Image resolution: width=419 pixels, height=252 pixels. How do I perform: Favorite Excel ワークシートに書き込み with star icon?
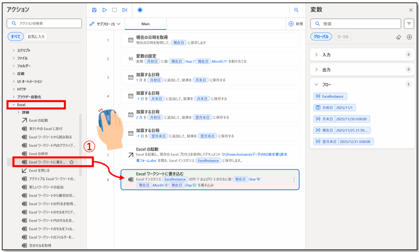tap(72, 162)
